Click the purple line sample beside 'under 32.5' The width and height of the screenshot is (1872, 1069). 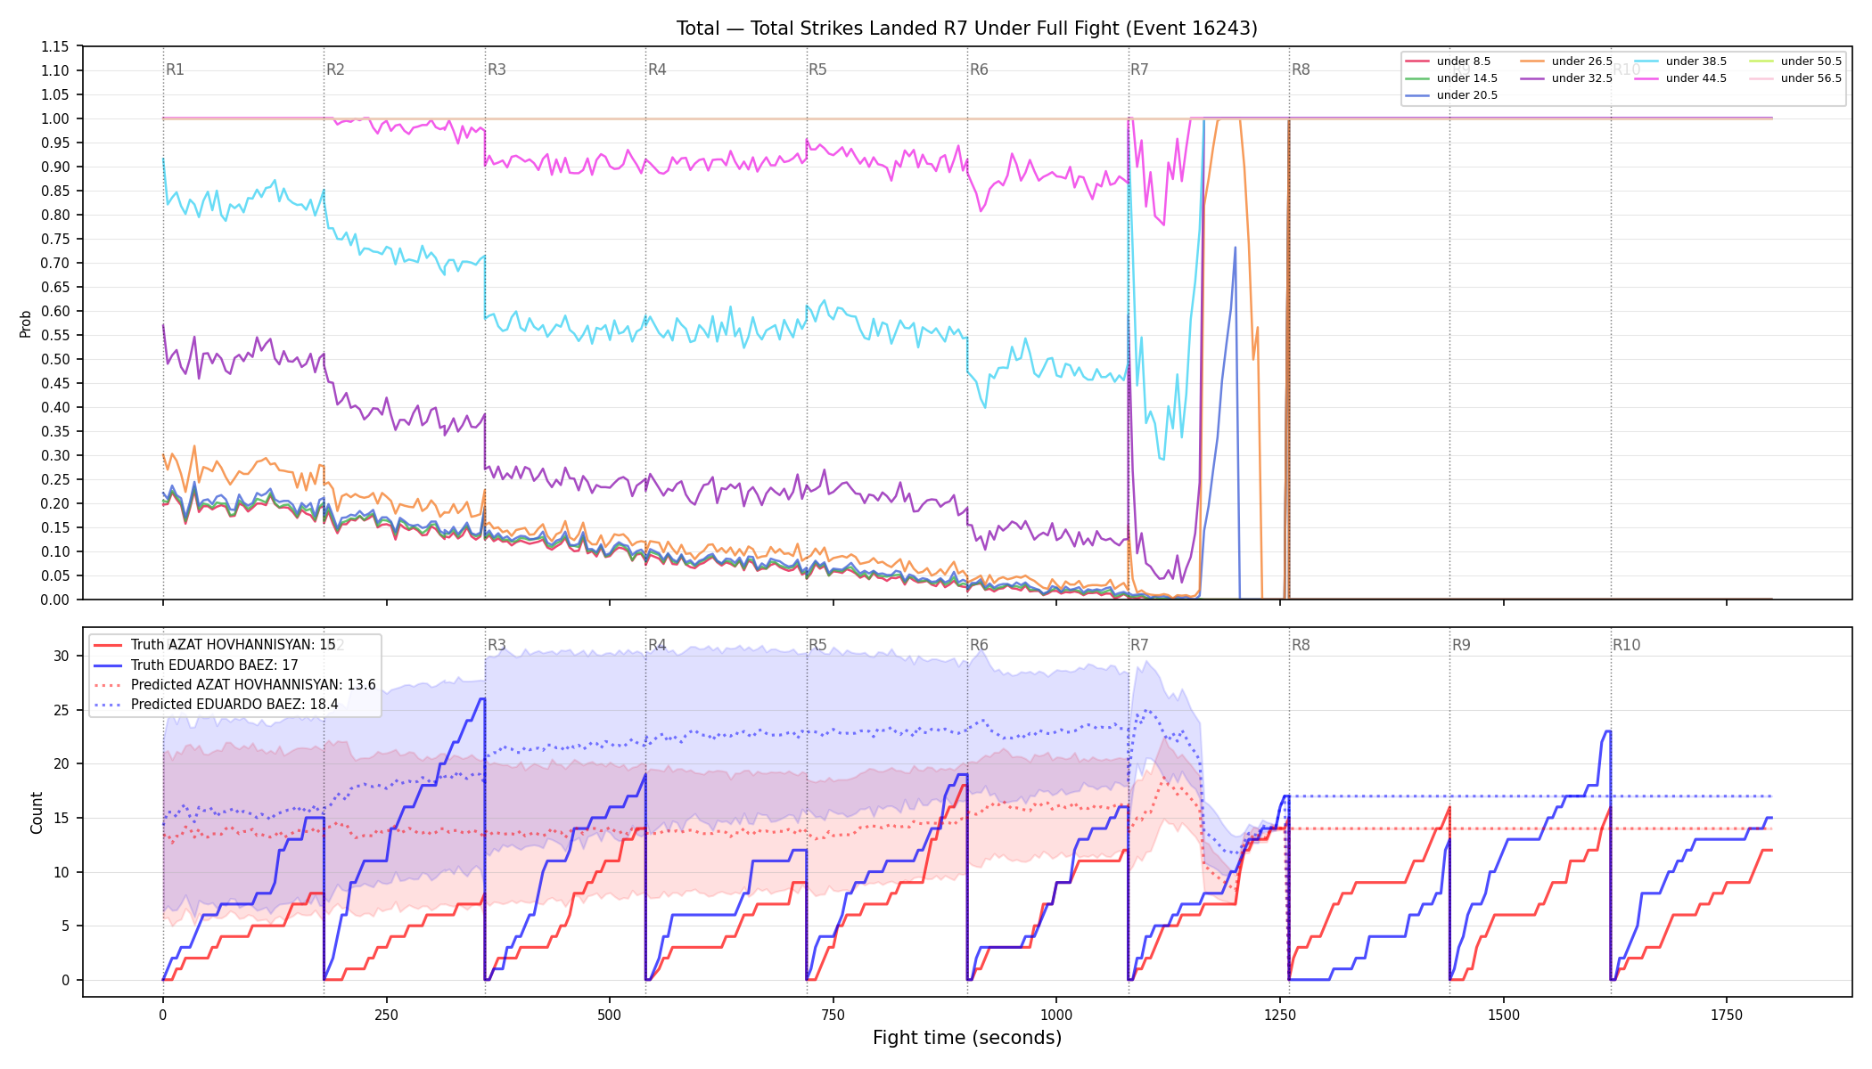[x=1532, y=78]
